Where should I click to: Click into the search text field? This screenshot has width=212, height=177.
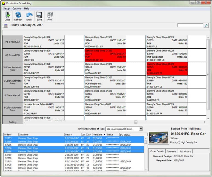190,25
